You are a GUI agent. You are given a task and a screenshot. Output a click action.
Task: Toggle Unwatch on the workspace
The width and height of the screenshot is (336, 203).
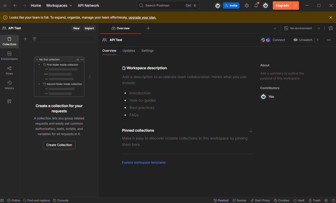coord(303,40)
